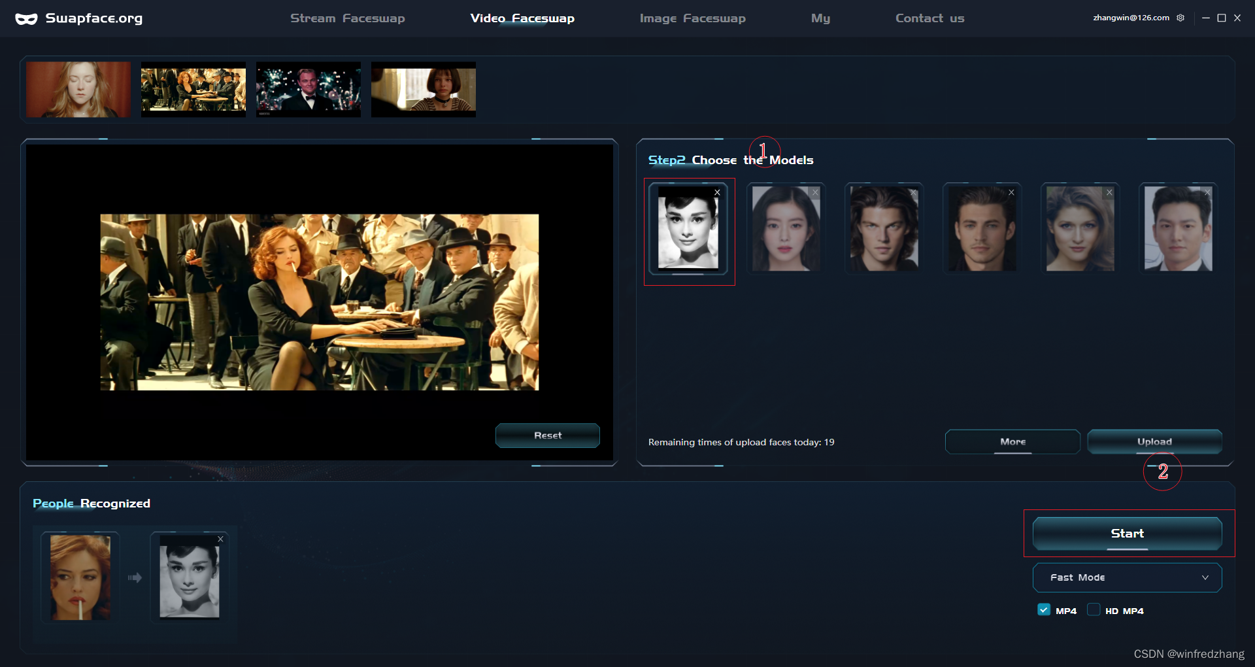Image resolution: width=1255 pixels, height=667 pixels.
Task: Remove the second female model face via X
Action: (815, 192)
